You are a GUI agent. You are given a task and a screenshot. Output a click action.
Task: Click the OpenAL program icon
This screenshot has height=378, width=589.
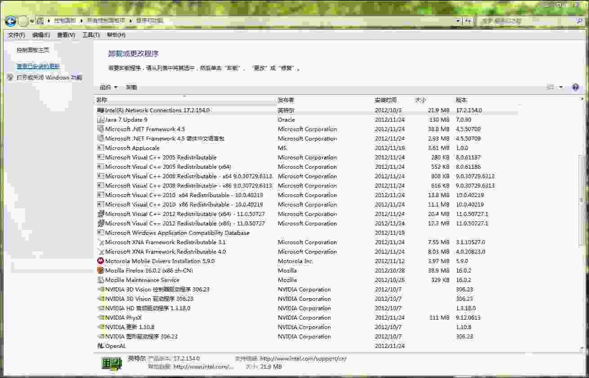point(101,346)
